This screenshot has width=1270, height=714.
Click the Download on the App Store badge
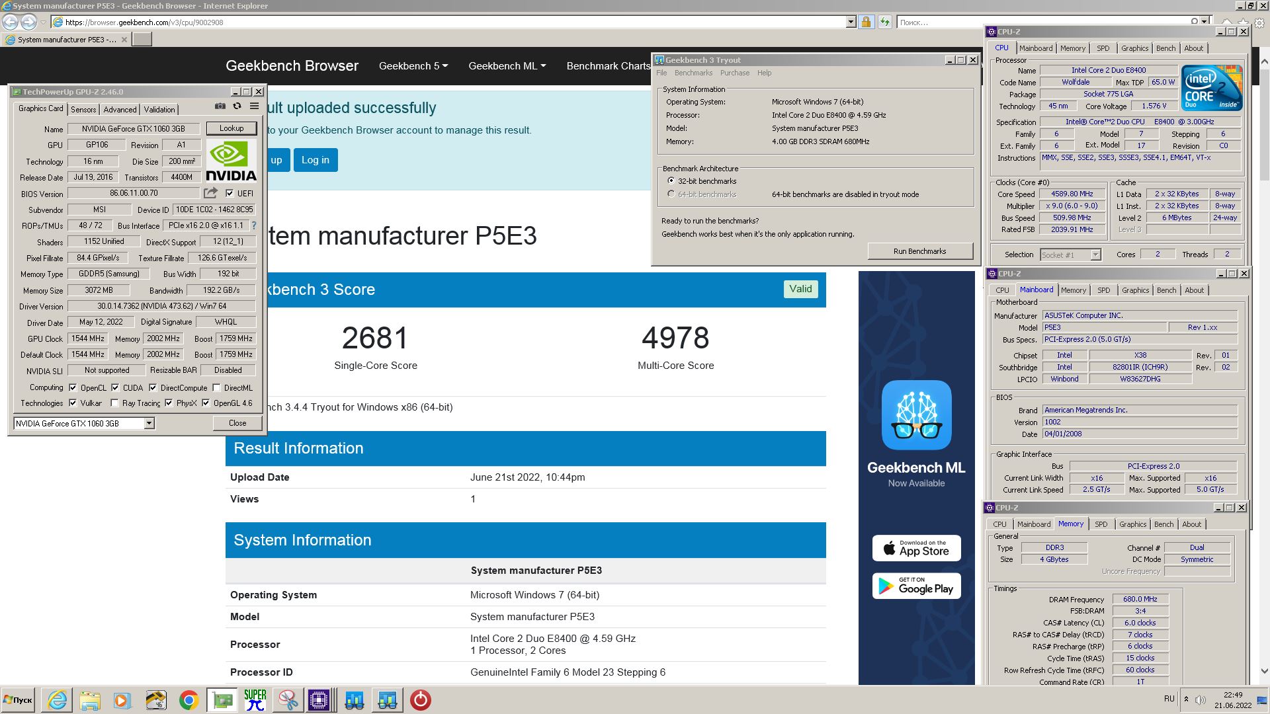pos(916,548)
